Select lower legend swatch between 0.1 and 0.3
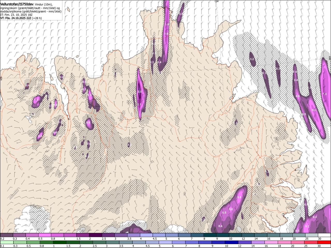331x248 pixels. tap(7, 242)
